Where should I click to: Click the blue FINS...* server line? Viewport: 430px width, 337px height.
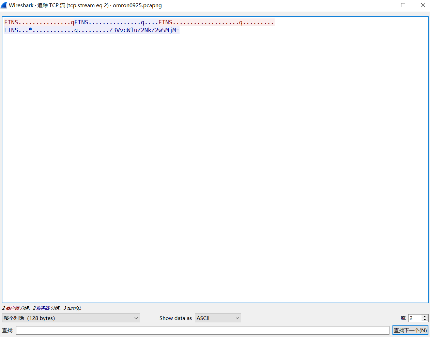click(x=92, y=30)
